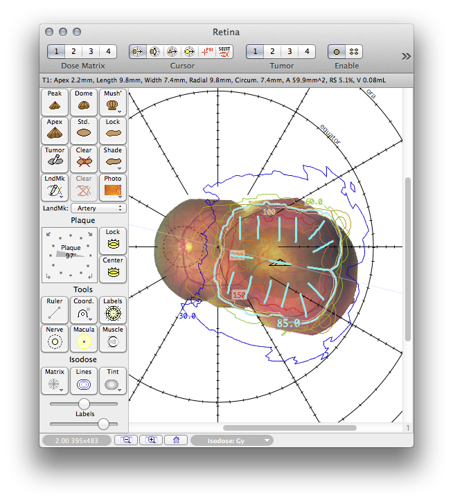Select the fourth Cursor mode icon
The image size is (453, 502).
tap(190, 51)
